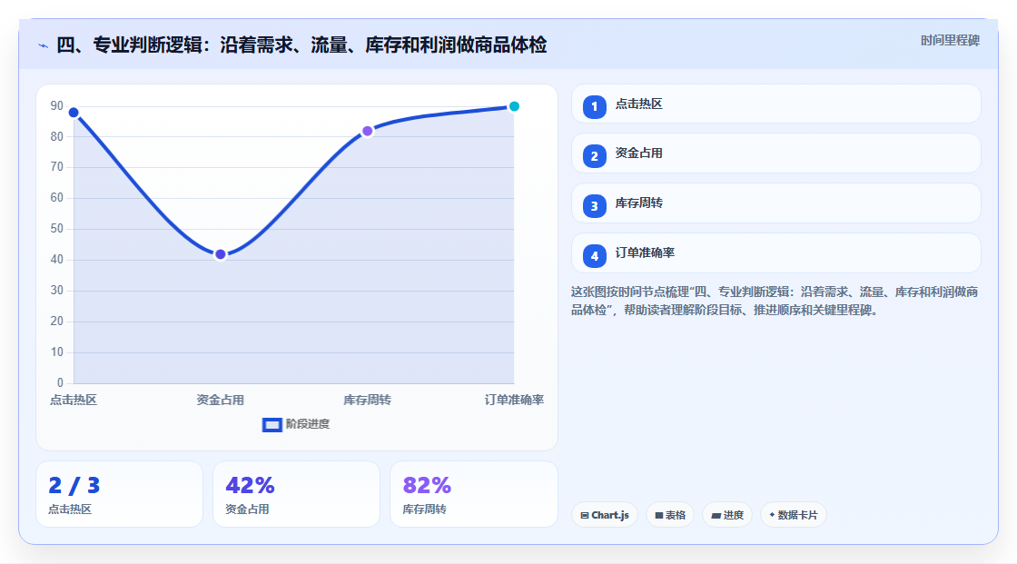Open the 42% 资金占用 data card
The image size is (1017, 564).
[x=296, y=494]
